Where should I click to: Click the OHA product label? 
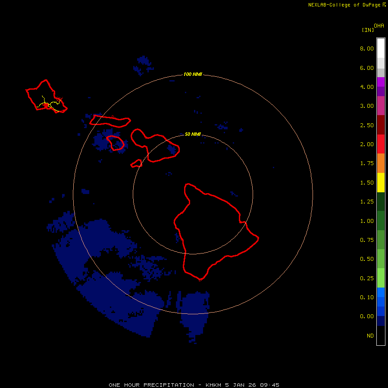pyautogui.click(x=379, y=26)
